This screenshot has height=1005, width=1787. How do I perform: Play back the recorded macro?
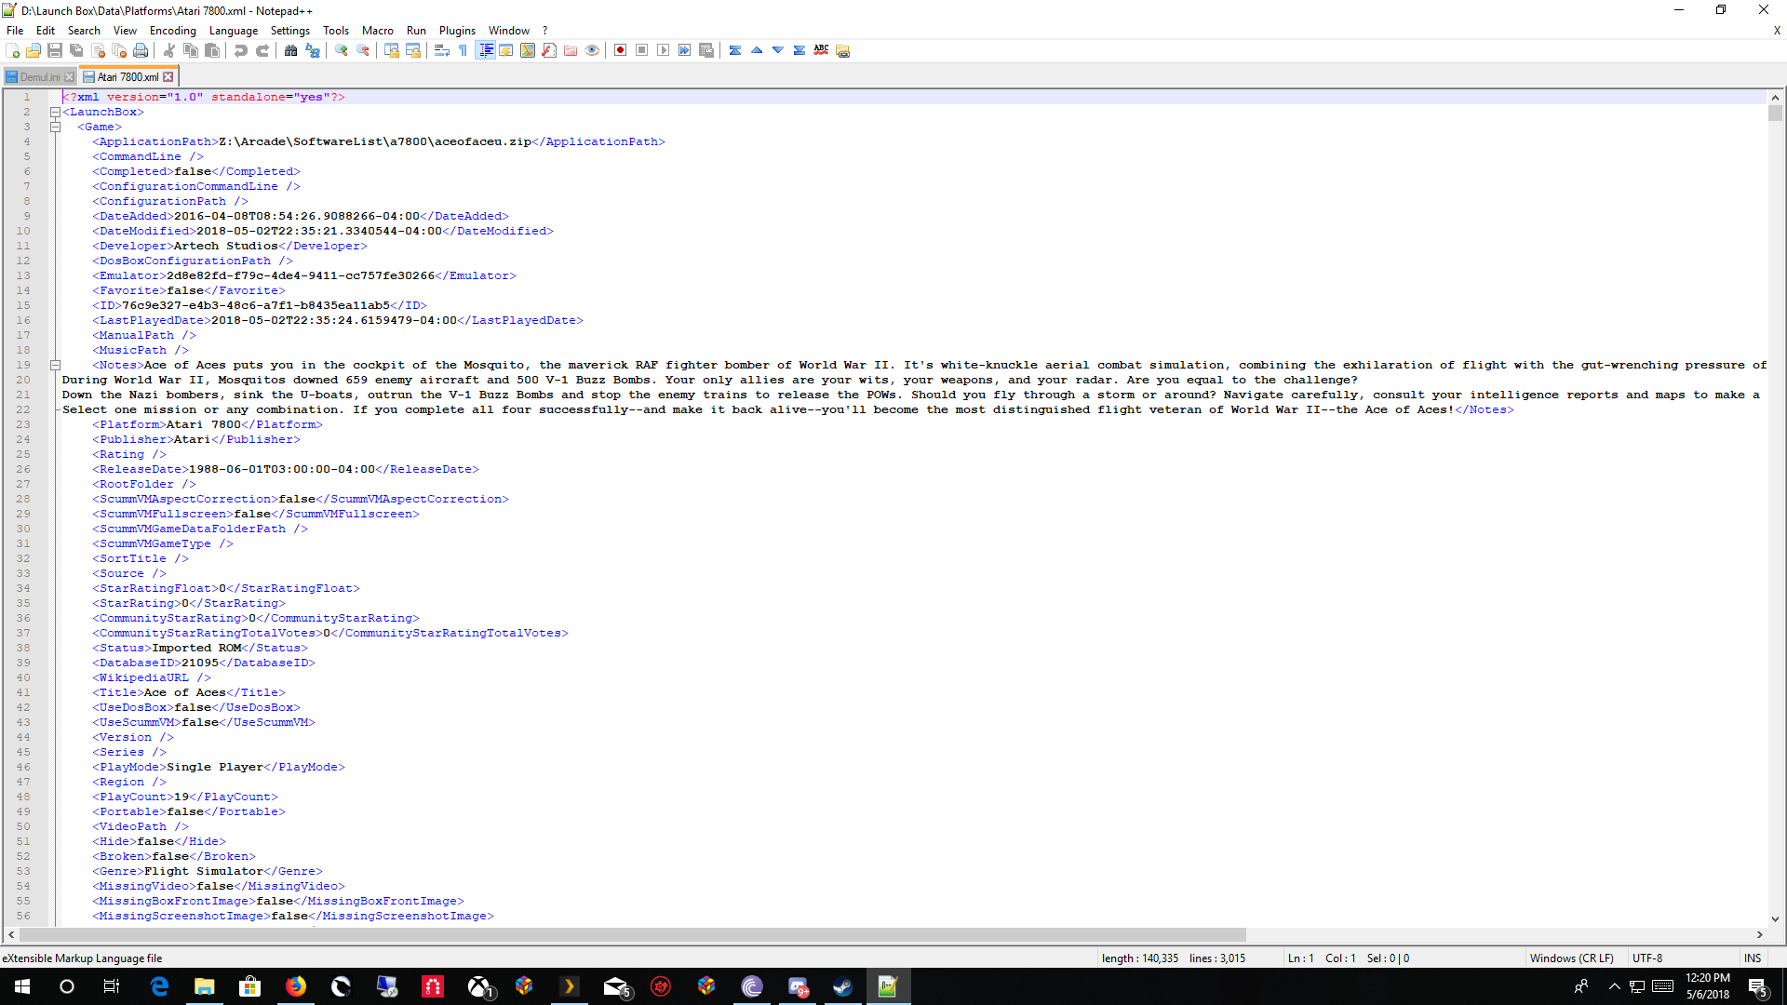click(664, 50)
